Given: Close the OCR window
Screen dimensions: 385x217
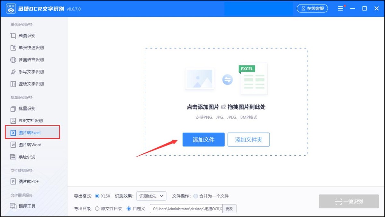Looking at the screenshot, I should (x=377, y=9).
